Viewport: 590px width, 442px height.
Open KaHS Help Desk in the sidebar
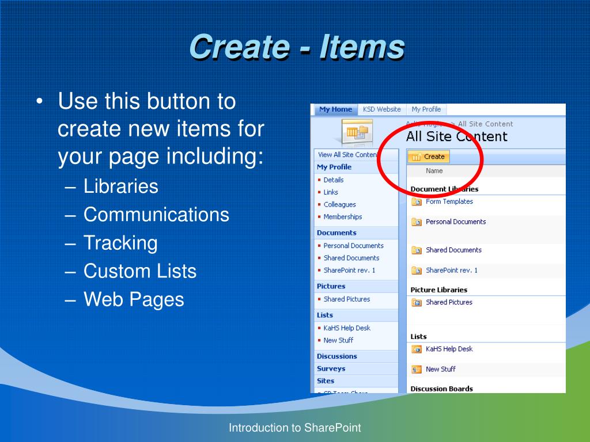[346, 328]
